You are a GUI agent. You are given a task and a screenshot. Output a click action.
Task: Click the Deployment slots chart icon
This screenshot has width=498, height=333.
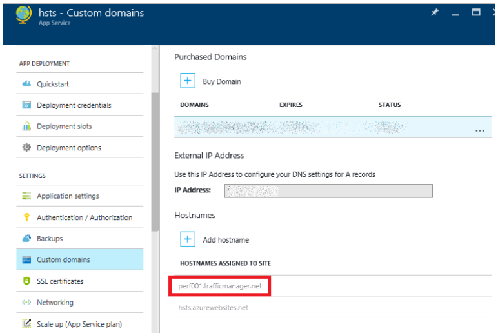[x=26, y=126]
